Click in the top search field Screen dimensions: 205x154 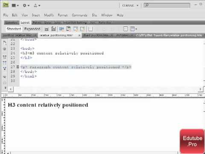pyautogui.click(x=167, y=6)
